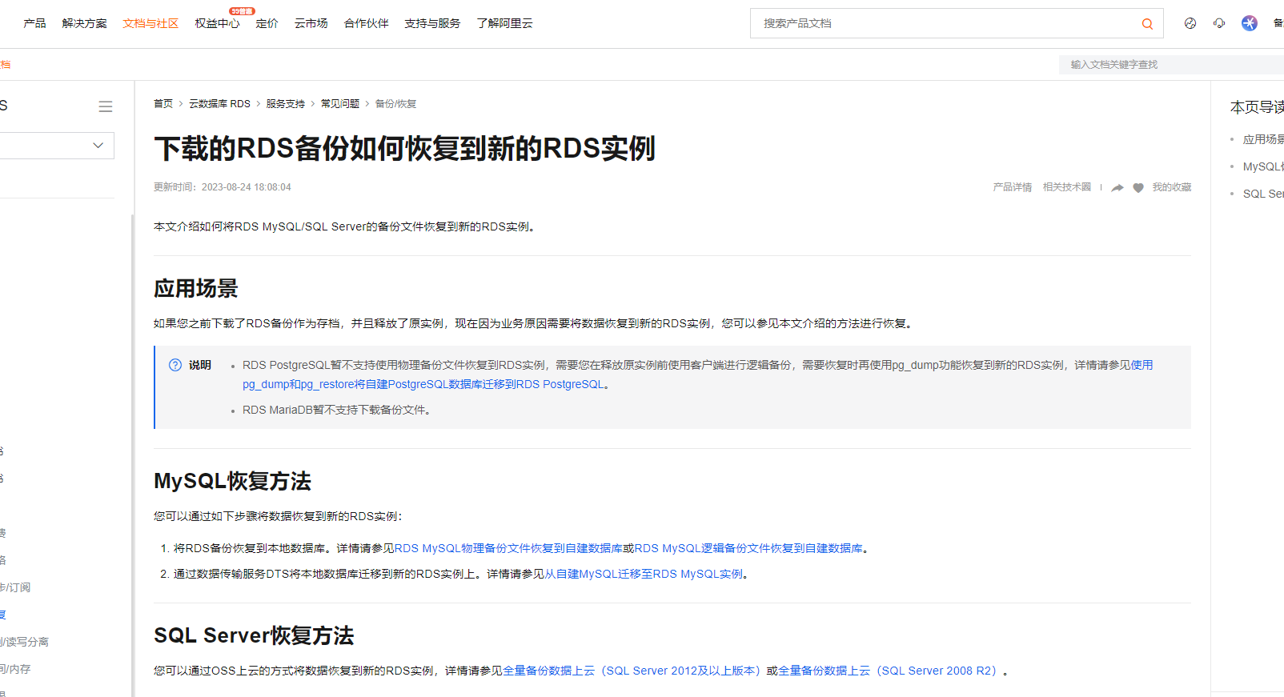Click the orange search magnifier icon
Image resolution: width=1284 pixels, height=697 pixels.
pos(1147,24)
